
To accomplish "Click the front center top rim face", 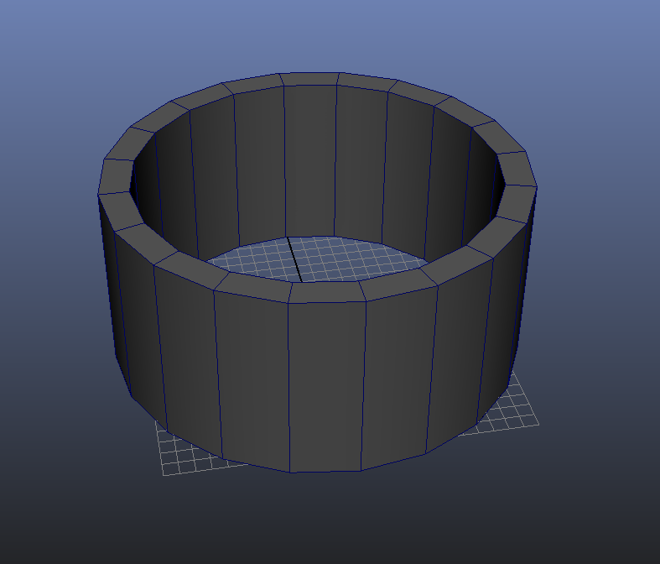I will click(x=328, y=291).
